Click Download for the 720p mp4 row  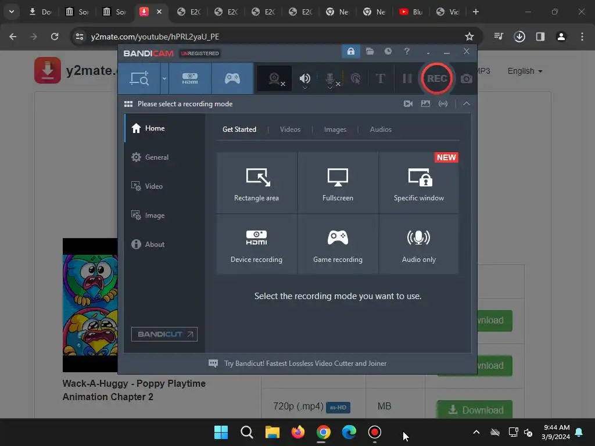click(475, 409)
